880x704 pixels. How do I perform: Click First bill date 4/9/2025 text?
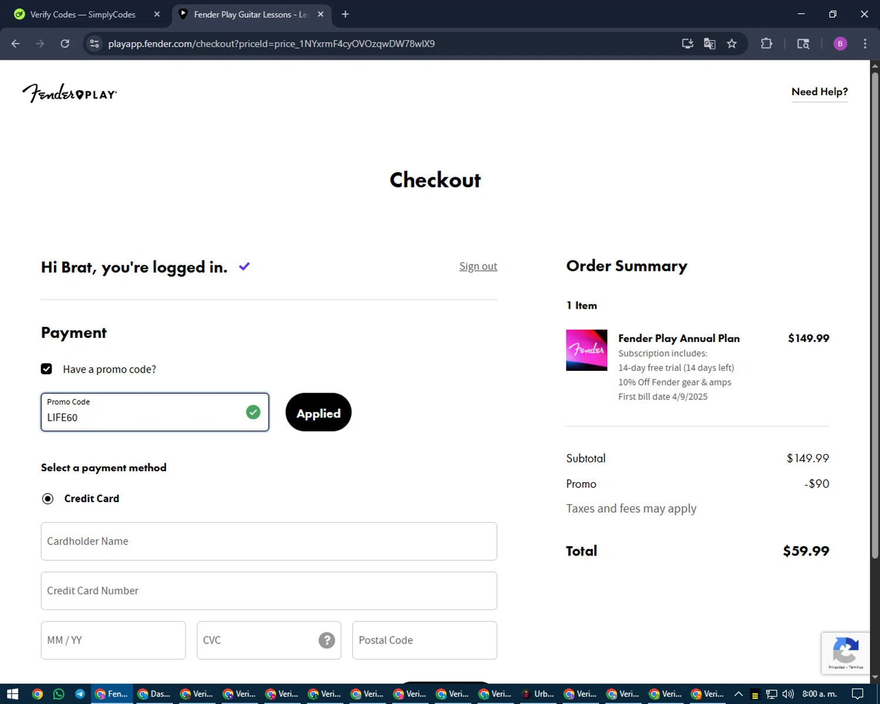663,397
